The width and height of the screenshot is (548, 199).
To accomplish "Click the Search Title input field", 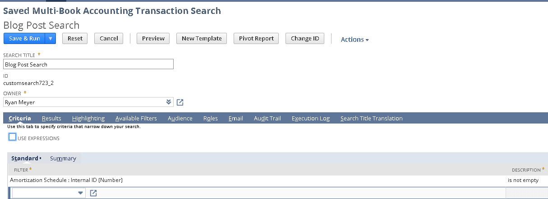I will (88, 64).
